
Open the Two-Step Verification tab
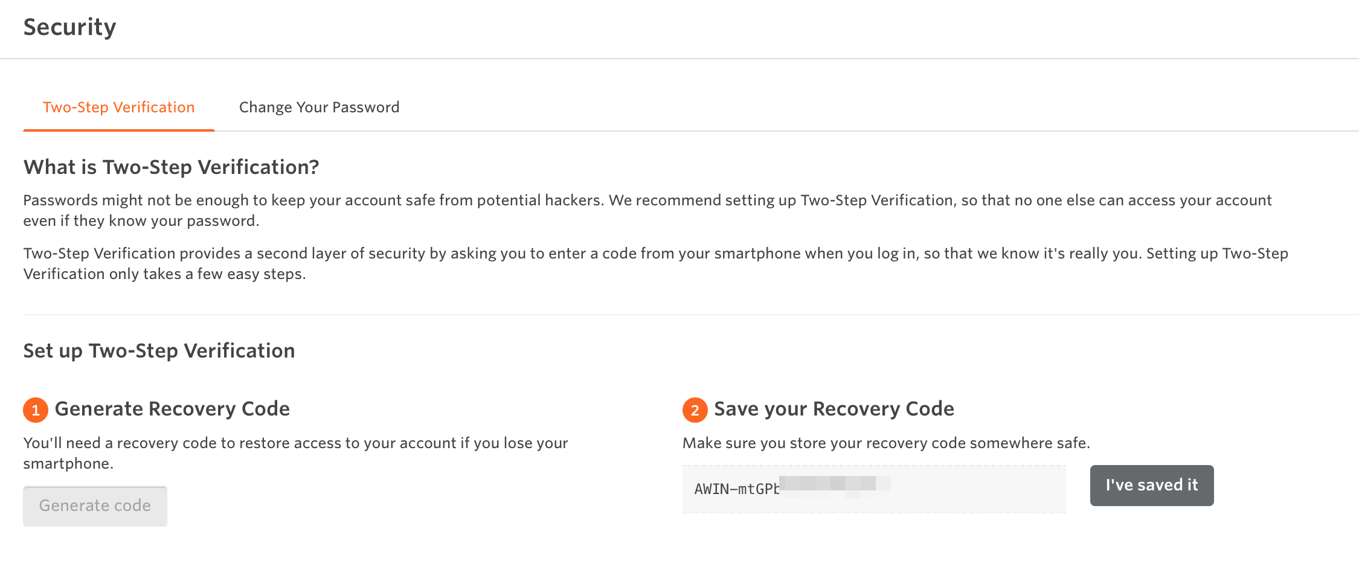tap(118, 107)
